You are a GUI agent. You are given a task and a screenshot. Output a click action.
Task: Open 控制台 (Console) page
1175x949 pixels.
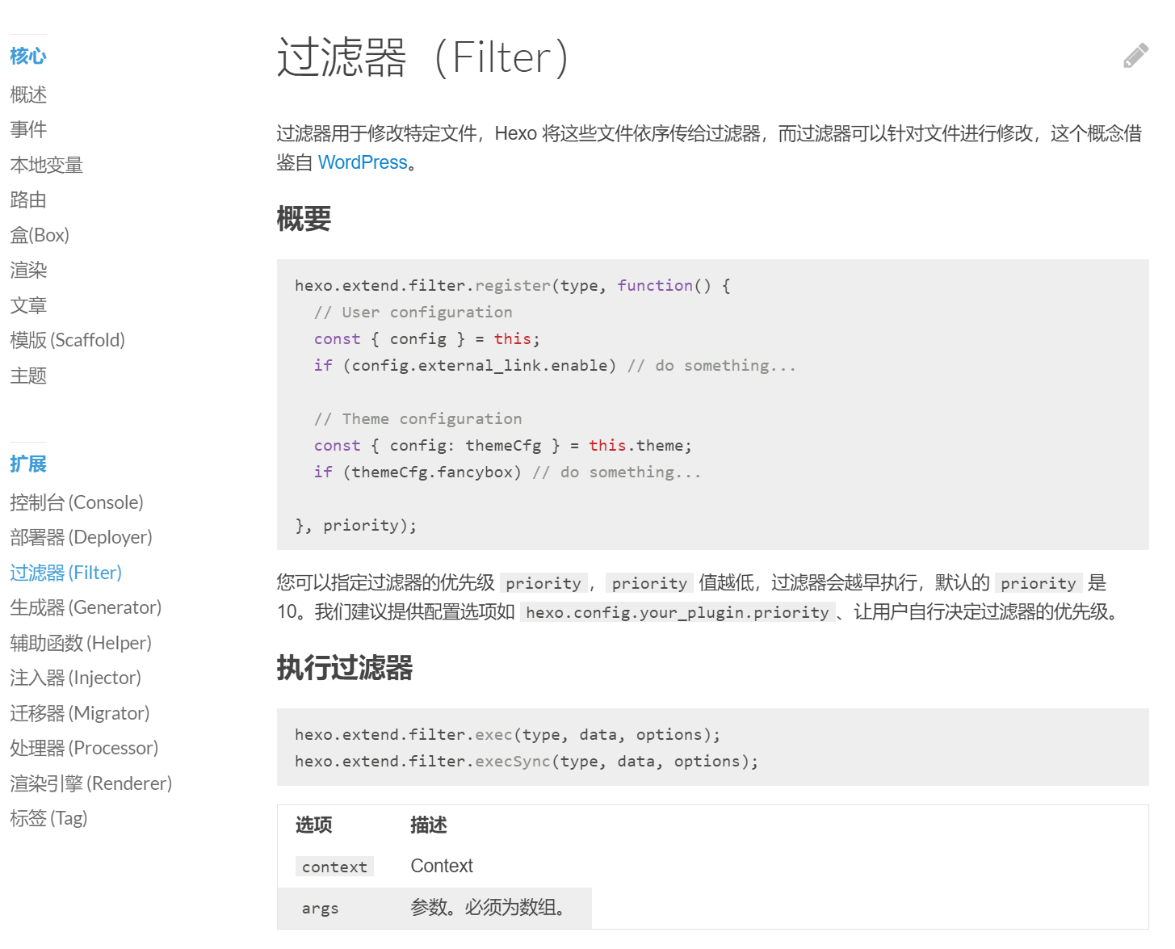76,502
